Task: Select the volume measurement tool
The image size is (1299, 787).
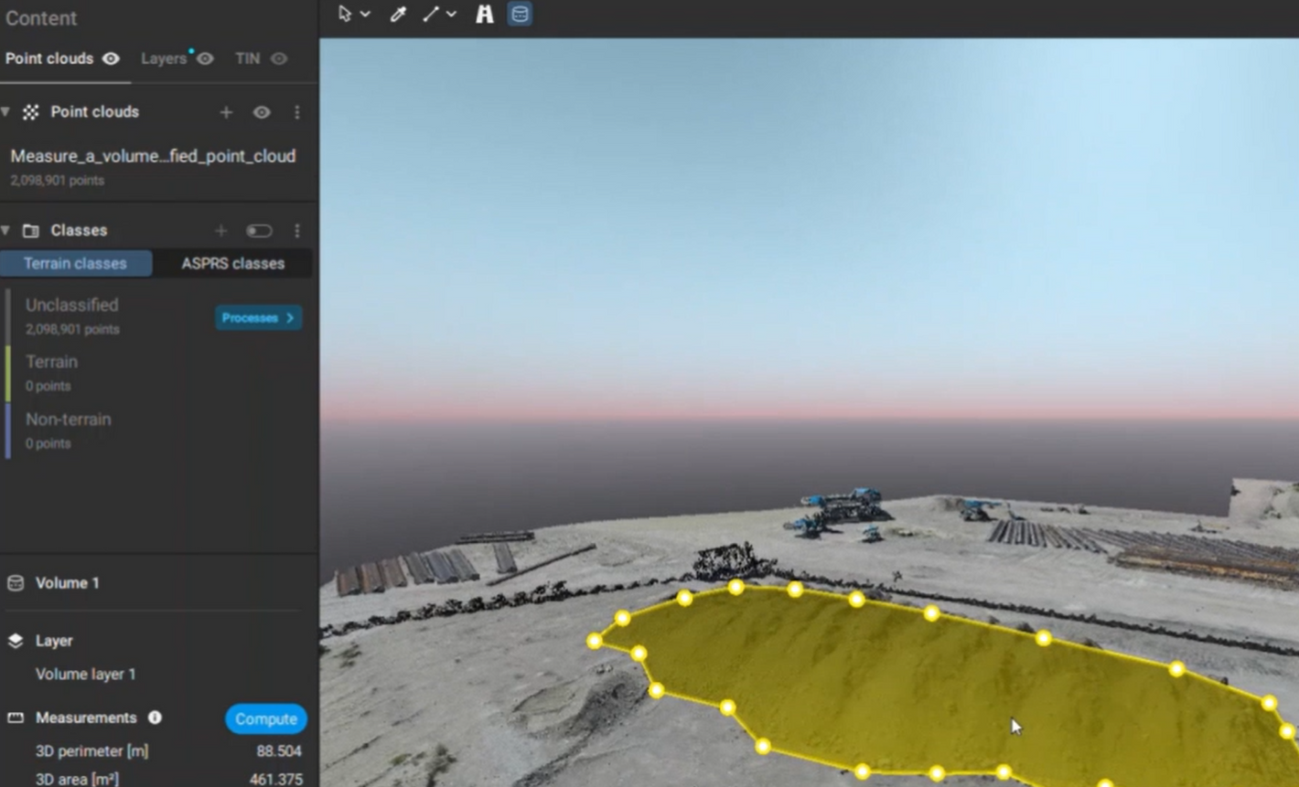Action: coord(520,14)
